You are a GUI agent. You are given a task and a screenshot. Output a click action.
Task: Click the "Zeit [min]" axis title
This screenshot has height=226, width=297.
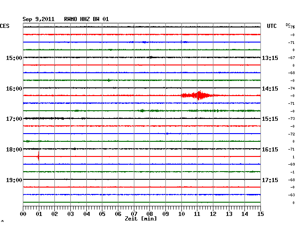click(141, 219)
